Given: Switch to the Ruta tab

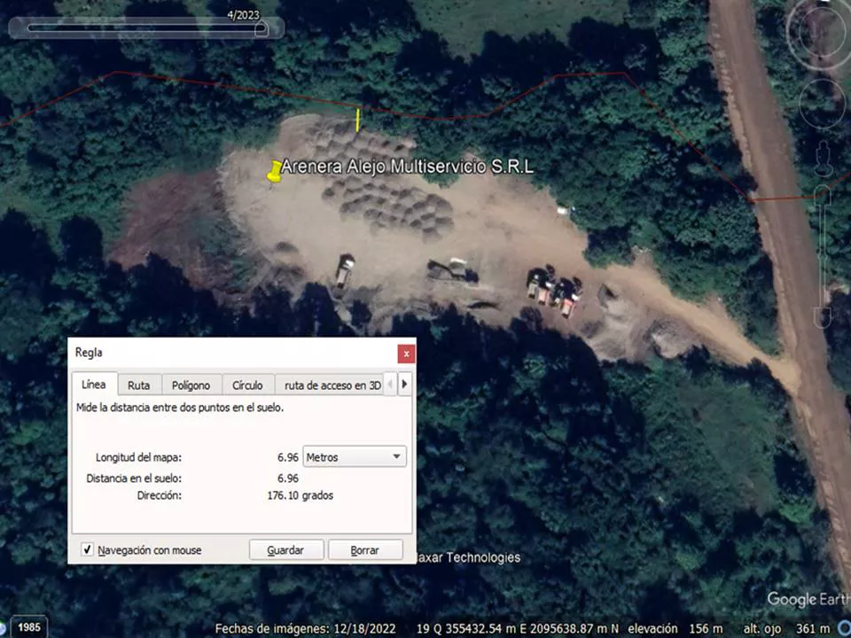Looking at the screenshot, I should [138, 385].
